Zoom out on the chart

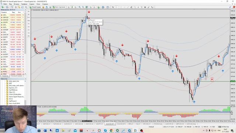pos(83,7)
